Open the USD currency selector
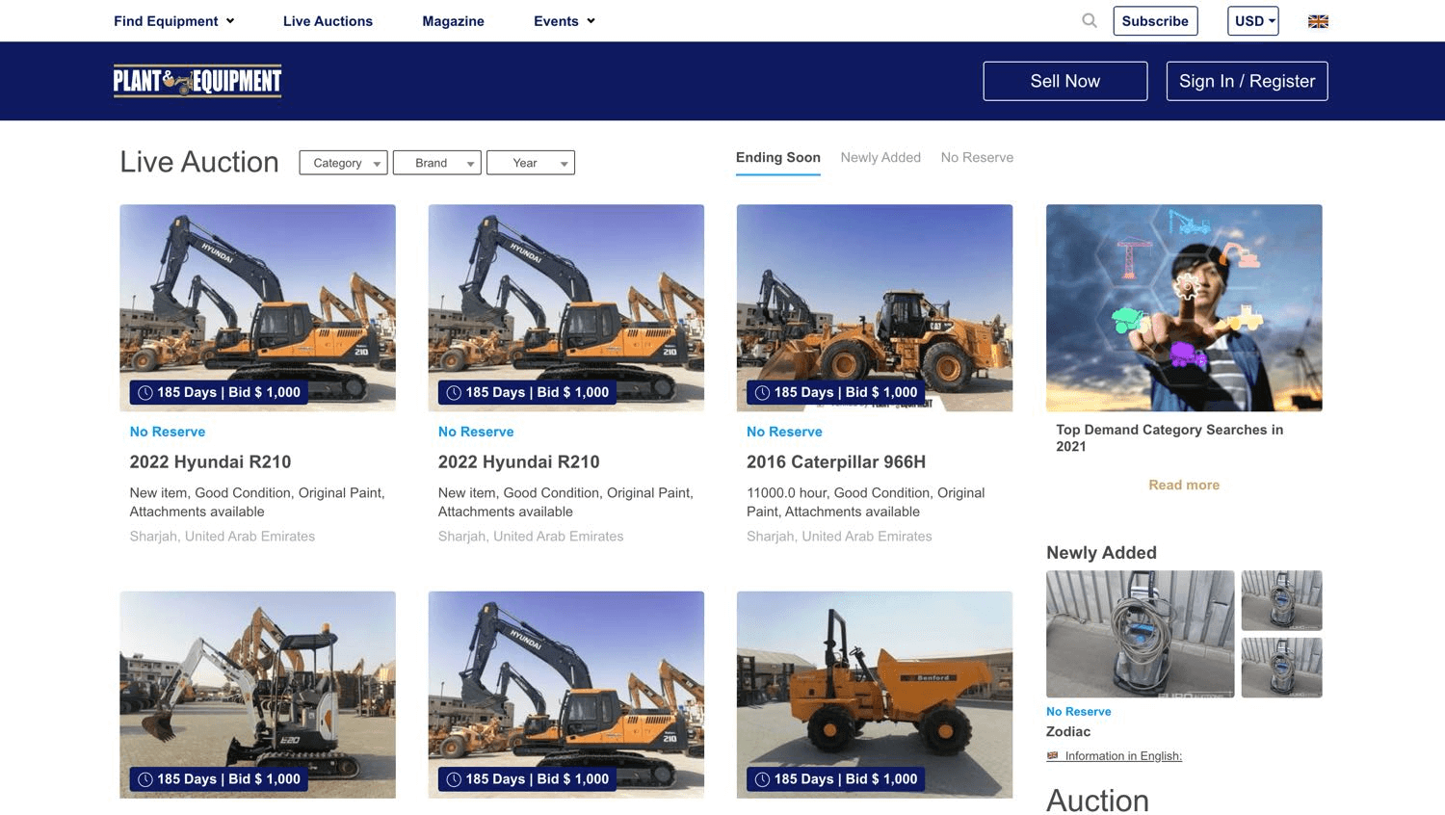1445x815 pixels. pos(1253,21)
